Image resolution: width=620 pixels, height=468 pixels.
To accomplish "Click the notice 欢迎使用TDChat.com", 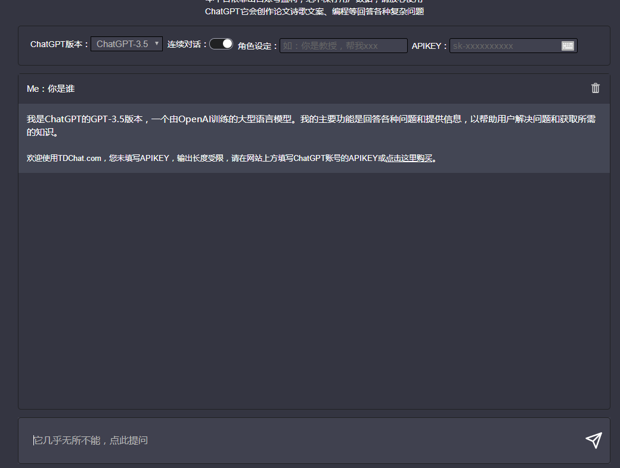I will pyautogui.click(x=232, y=158).
